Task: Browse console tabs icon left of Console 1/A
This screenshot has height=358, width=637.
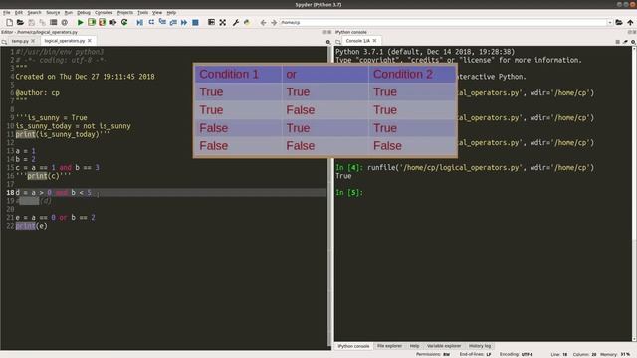Action: click(x=338, y=42)
